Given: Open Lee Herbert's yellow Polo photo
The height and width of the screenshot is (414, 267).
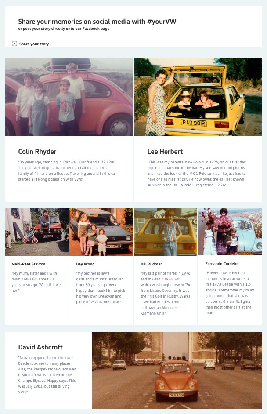Looking at the screenshot, I should click(x=198, y=97).
